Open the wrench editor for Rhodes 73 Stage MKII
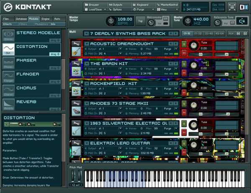Image resolution: width=251 pixels, height=193 pixels. click(76, 103)
